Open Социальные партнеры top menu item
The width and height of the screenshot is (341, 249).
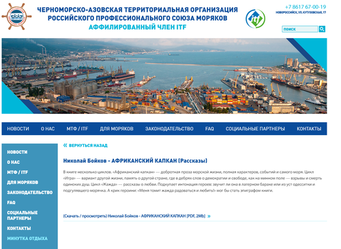(x=255, y=129)
